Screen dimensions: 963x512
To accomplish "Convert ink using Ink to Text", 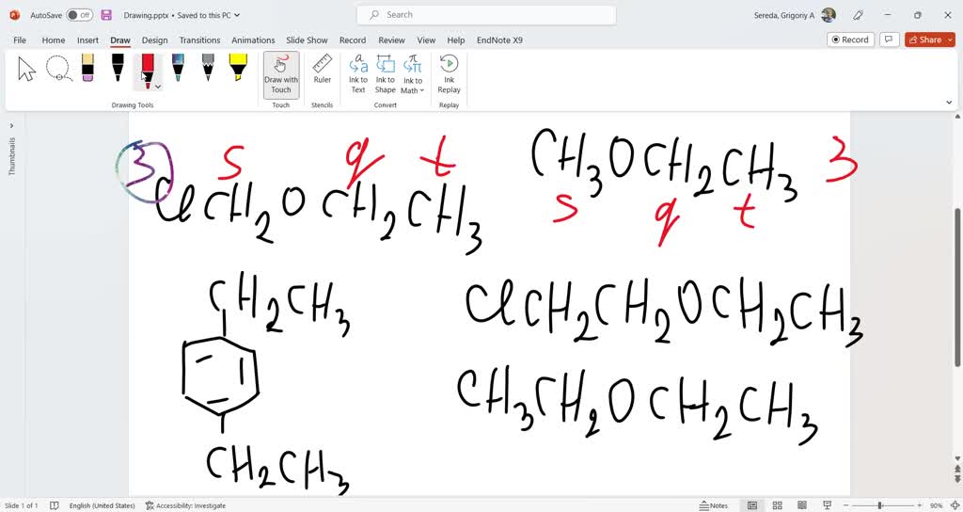I will pos(358,73).
